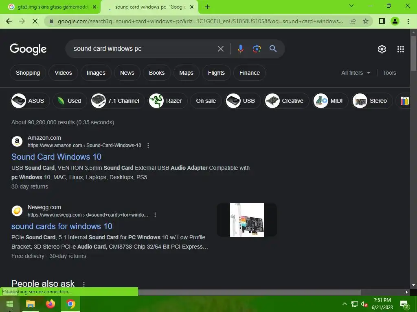Viewport: 417px width, 312px height.
Task: Open the network tray icon
Action: (x=355, y=304)
